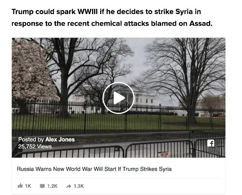Open the Alex Jones poster name link
242x195 pixels.
tap(60, 140)
